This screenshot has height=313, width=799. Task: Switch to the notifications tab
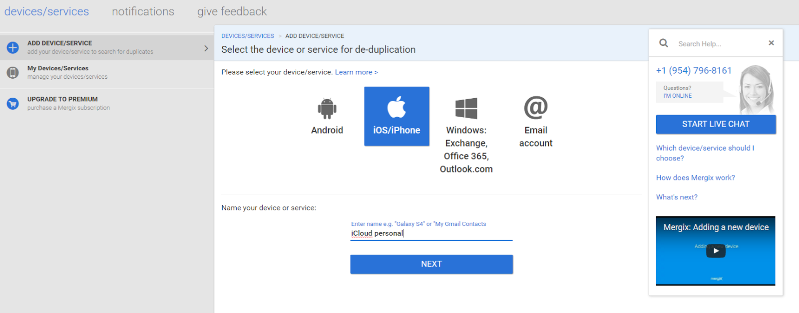click(143, 11)
